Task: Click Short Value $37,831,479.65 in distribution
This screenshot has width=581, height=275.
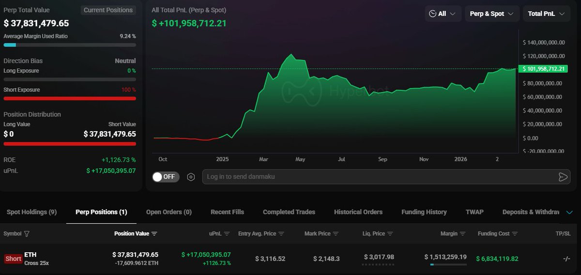Action: point(110,134)
